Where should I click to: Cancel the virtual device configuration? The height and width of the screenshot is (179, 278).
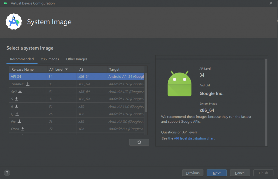[240, 173]
